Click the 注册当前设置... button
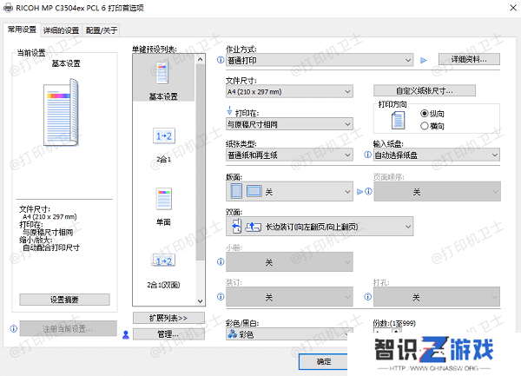This screenshot has width=521, height=376. point(68,329)
